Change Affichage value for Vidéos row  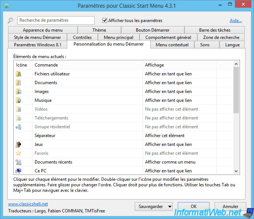coord(172,109)
